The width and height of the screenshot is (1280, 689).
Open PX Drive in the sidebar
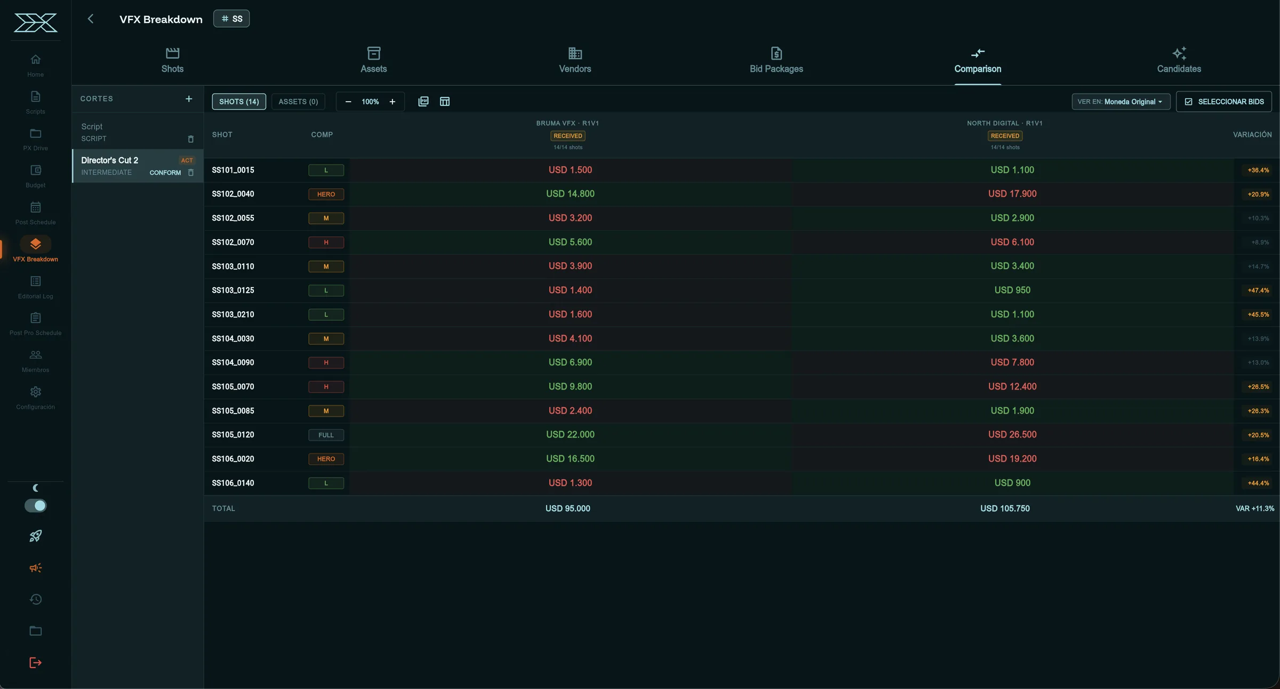coord(36,139)
